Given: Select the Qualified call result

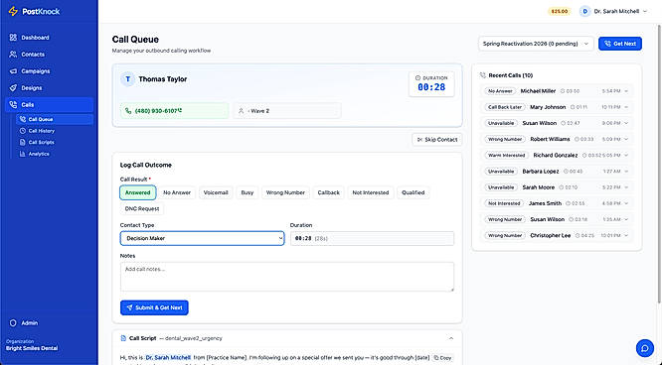Looking at the screenshot, I should [x=413, y=192].
